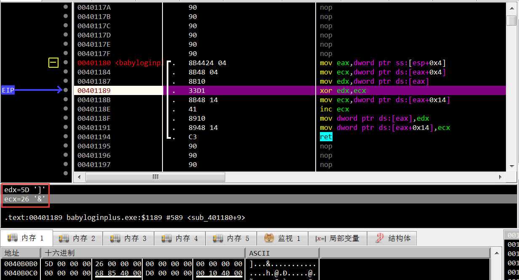The width and height of the screenshot is (519, 280).
Task: Switch to the 内存 1 dump tab
Action: pos(27,238)
